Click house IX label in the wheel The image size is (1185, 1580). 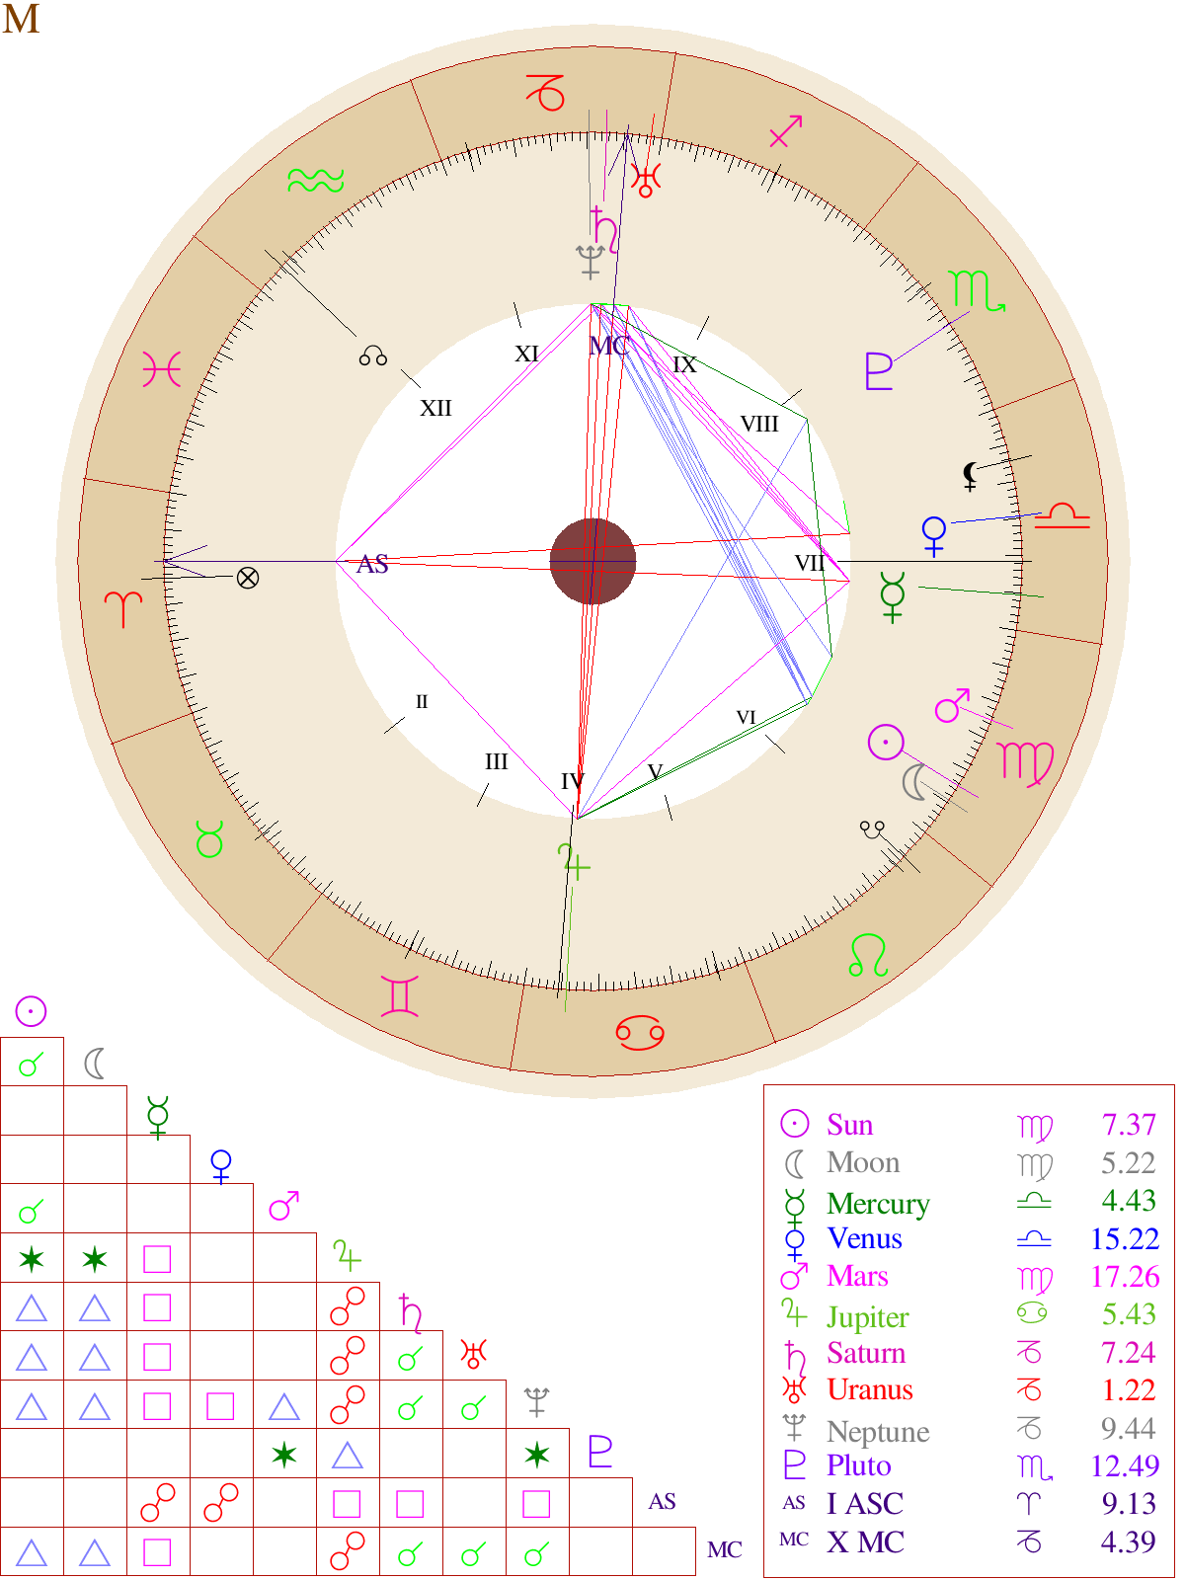(x=684, y=364)
